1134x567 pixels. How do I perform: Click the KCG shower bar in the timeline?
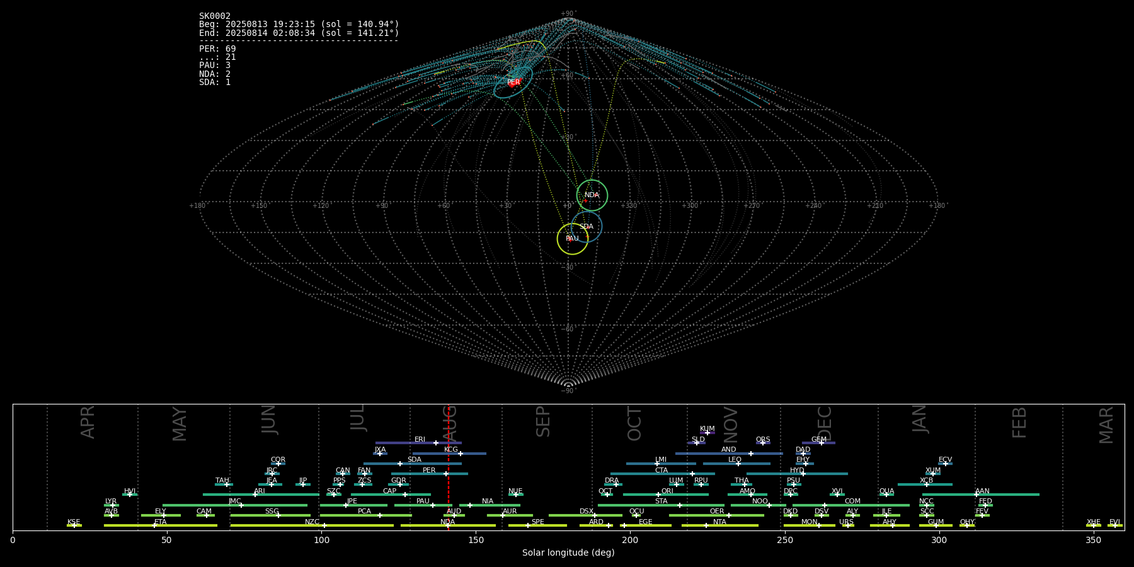(x=449, y=453)
